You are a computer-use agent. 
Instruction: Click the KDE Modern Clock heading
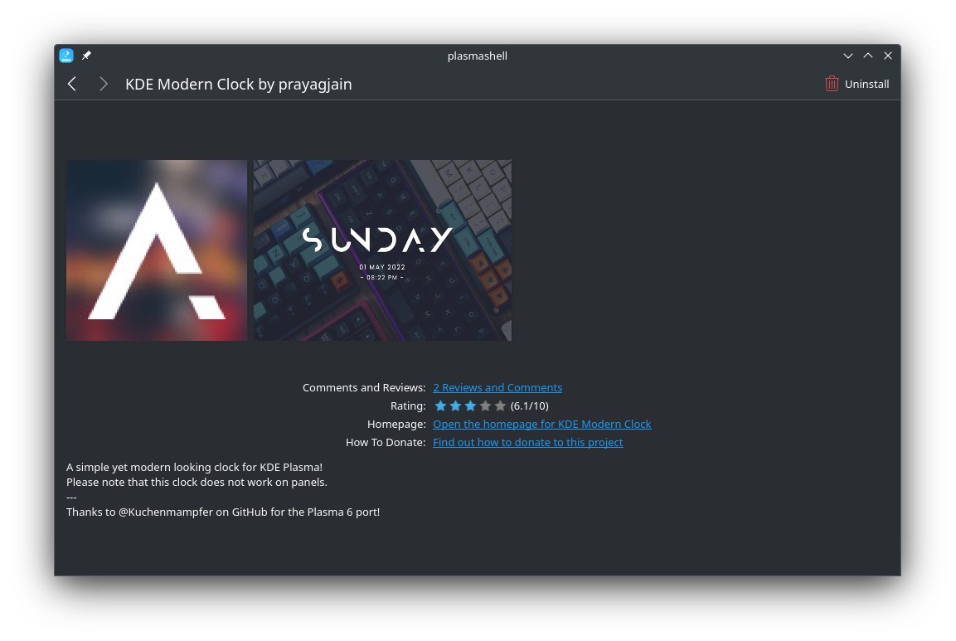(238, 84)
